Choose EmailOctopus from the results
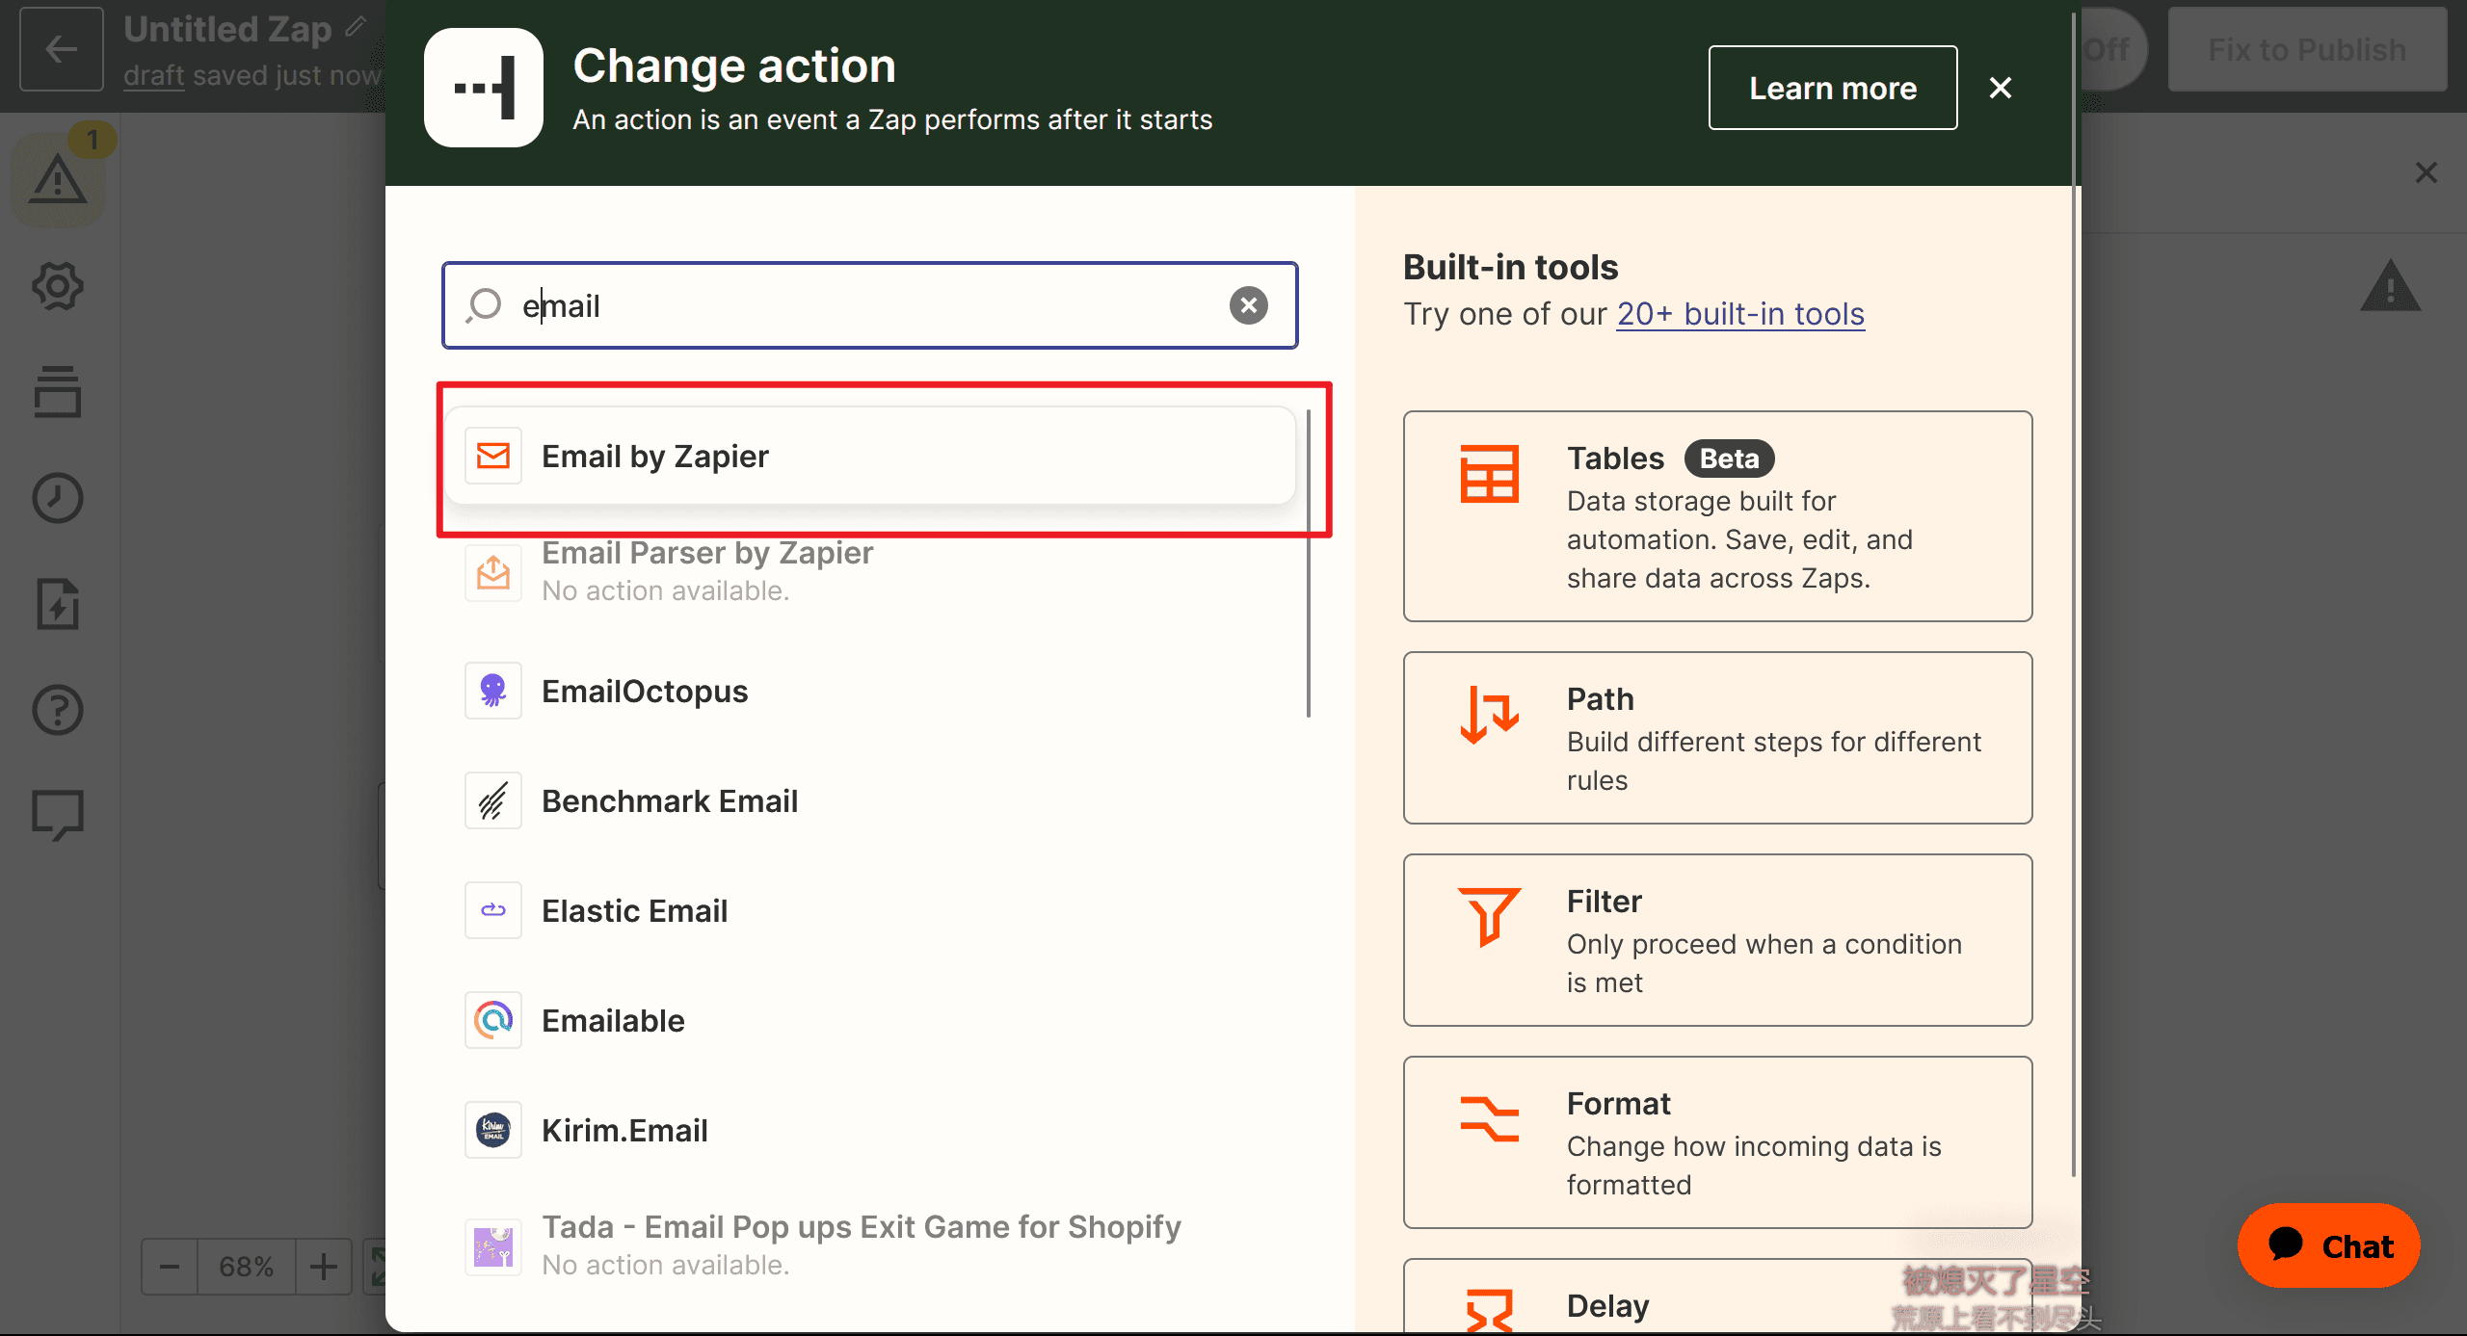 point(870,691)
